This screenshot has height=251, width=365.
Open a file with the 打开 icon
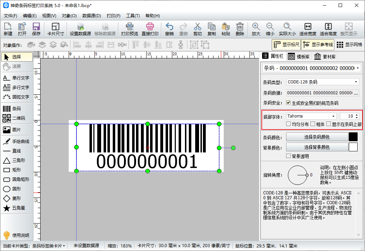tap(22, 29)
